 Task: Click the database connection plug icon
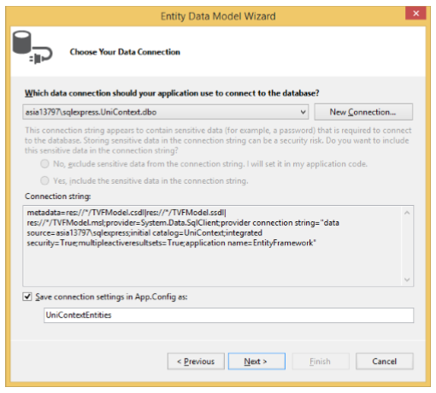[x=32, y=47]
